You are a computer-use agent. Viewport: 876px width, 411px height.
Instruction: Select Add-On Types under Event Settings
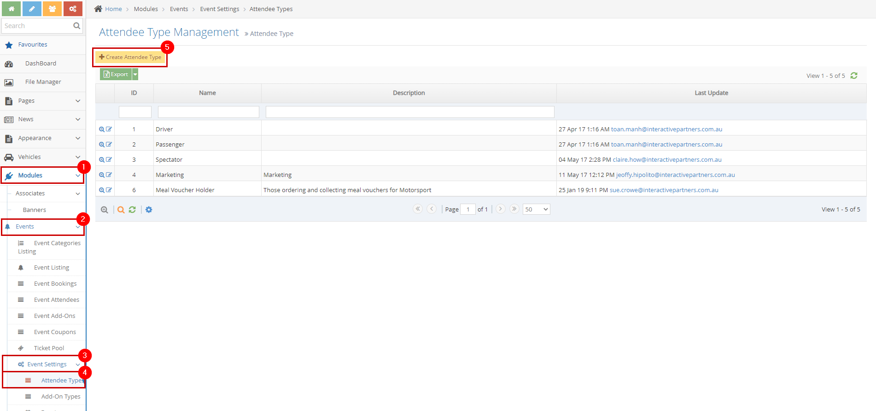coord(60,397)
